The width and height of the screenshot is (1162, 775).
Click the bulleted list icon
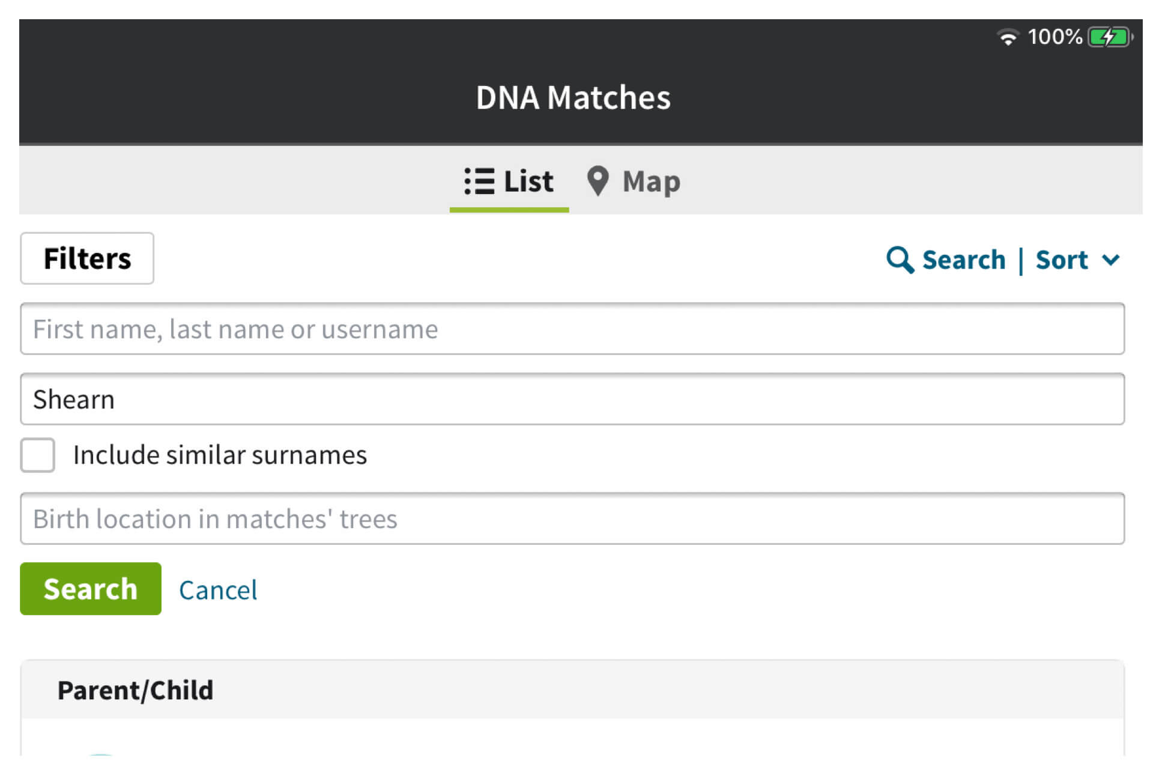(x=479, y=181)
